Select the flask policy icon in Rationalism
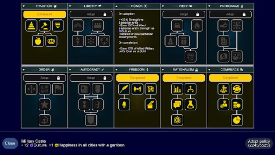This screenshot has height=155, width=275. (x=190, y=105)
